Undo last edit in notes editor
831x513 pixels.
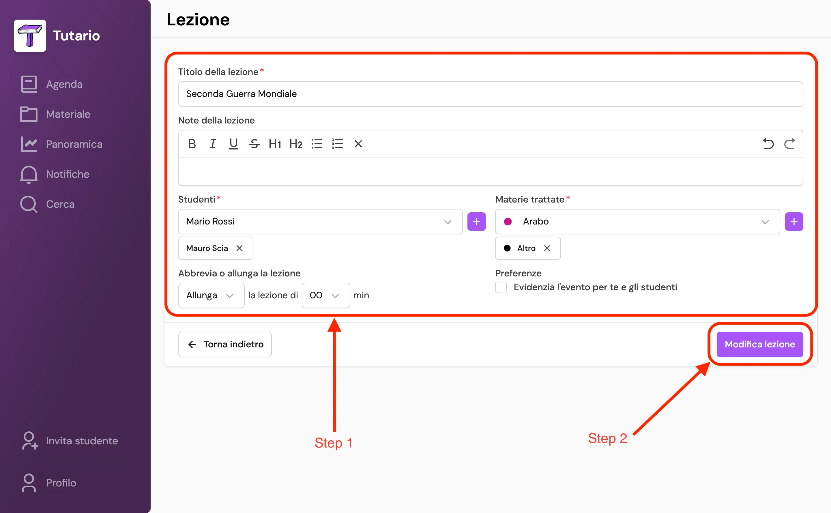pos(768,143)
